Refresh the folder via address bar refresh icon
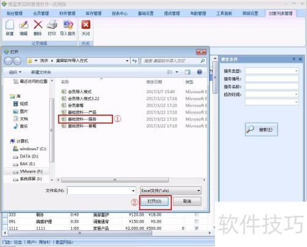 (134, 61)
